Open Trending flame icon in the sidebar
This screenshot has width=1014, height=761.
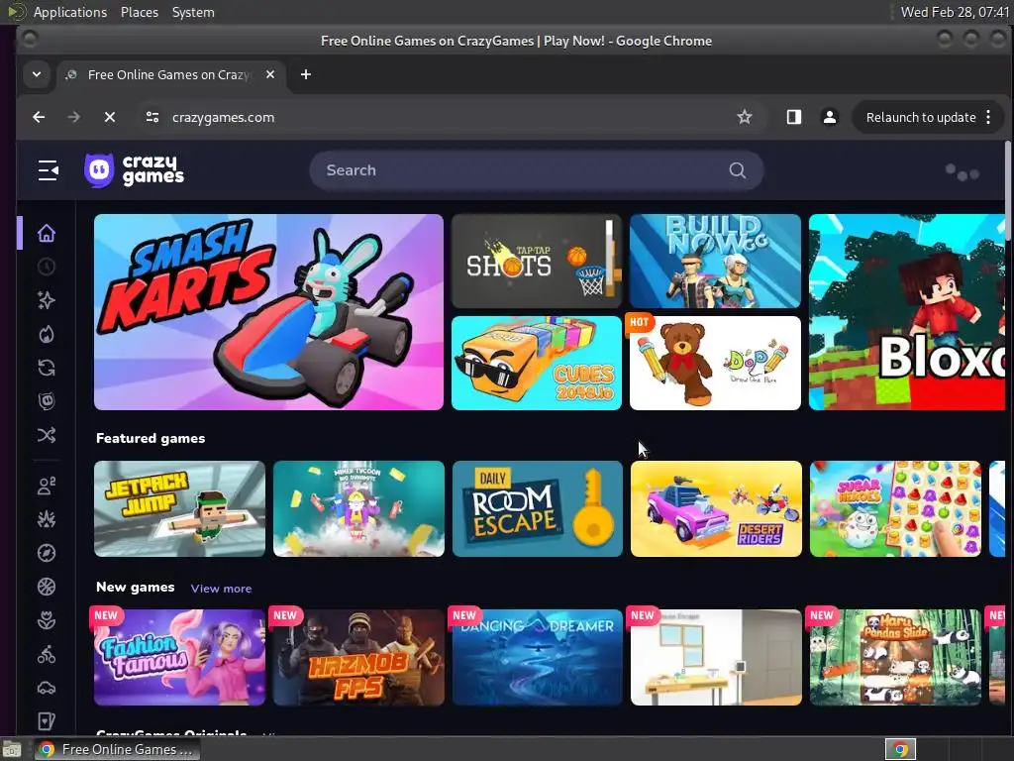[47, 334]
